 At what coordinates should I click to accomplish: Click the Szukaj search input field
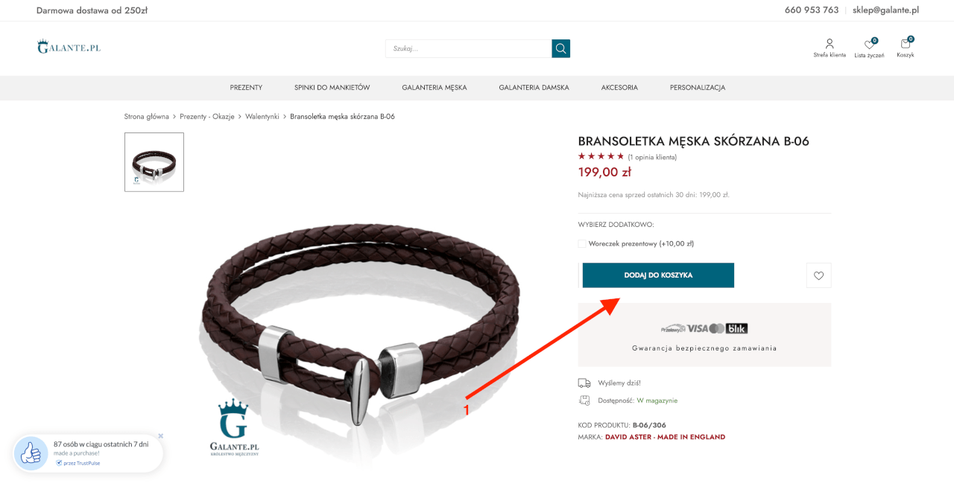point(469,48)
